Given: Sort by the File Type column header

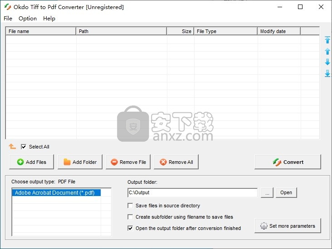Looking at the screenshot, I should [226, 31].
